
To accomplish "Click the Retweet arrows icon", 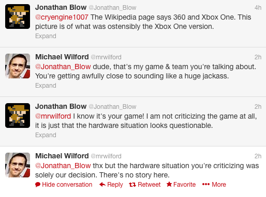I will pos(132,185).
